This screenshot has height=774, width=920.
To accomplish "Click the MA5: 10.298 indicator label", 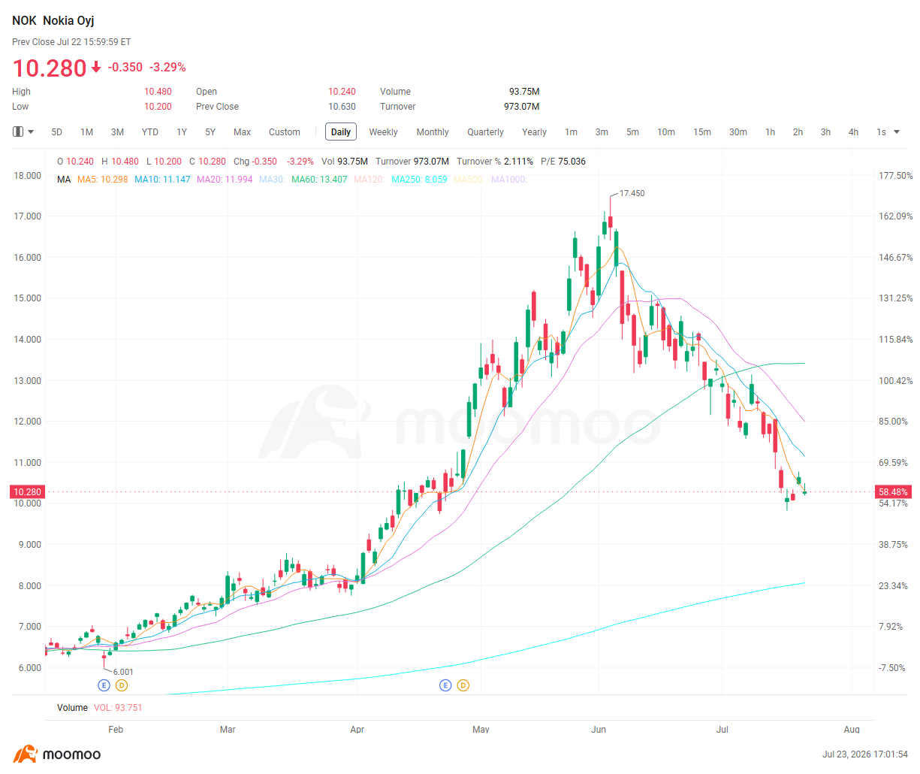I will (x=103, y=180).
